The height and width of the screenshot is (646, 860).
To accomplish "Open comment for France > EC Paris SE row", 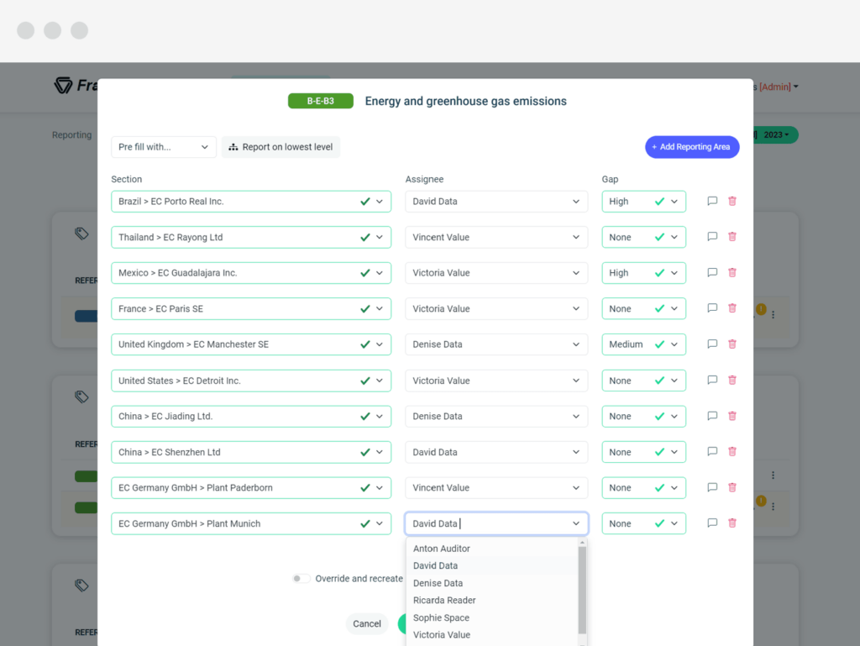I will tap(712, 308).
